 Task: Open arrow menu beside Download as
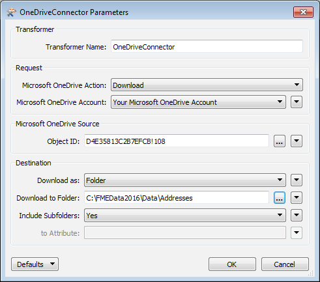pyautogui.click(x=297, y=180)
